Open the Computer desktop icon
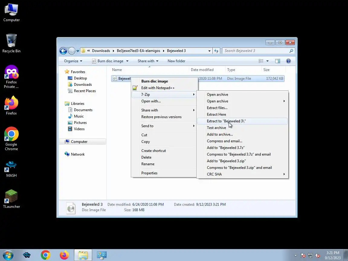The height and width of the screenshot is (261, 348). [x=11, y=12]
